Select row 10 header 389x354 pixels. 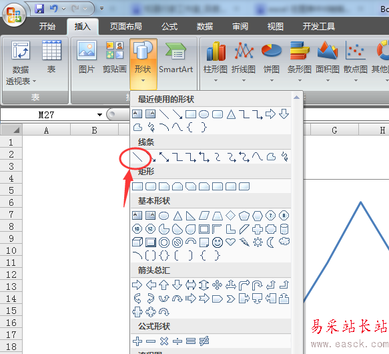[11, 250]
